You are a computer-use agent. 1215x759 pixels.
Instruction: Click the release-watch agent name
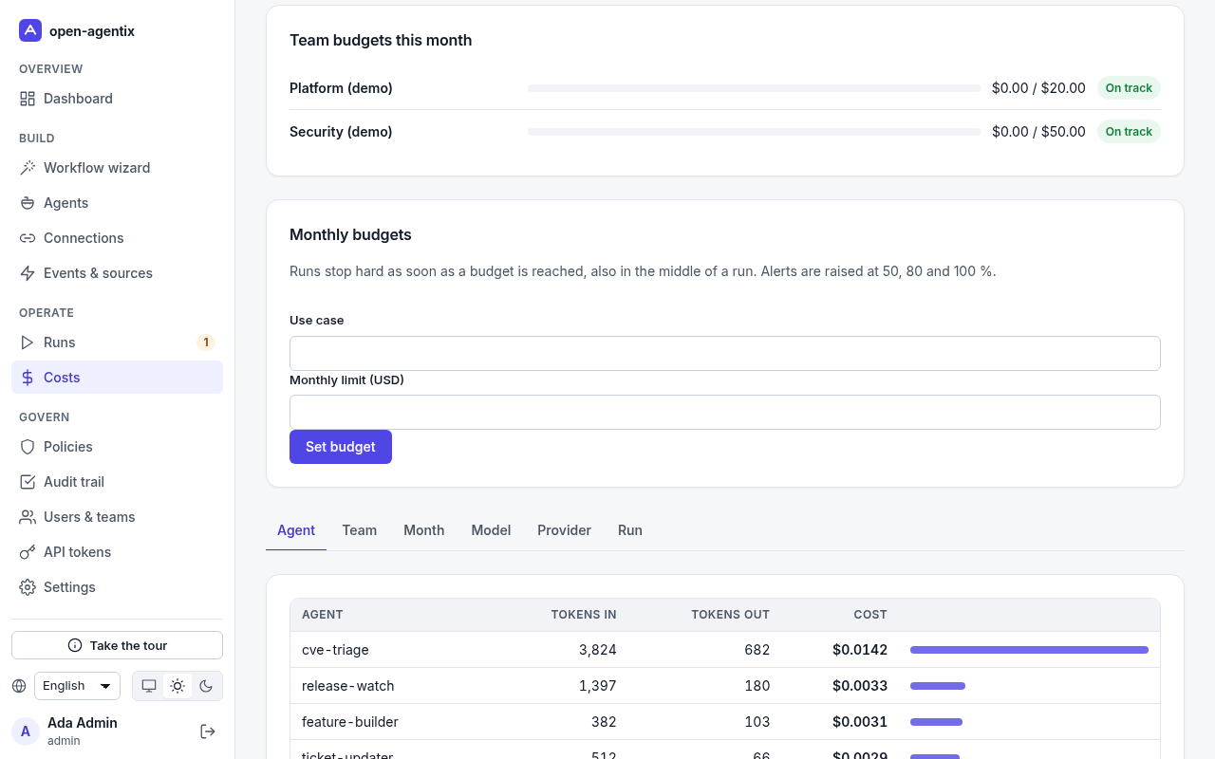(347, 686)
